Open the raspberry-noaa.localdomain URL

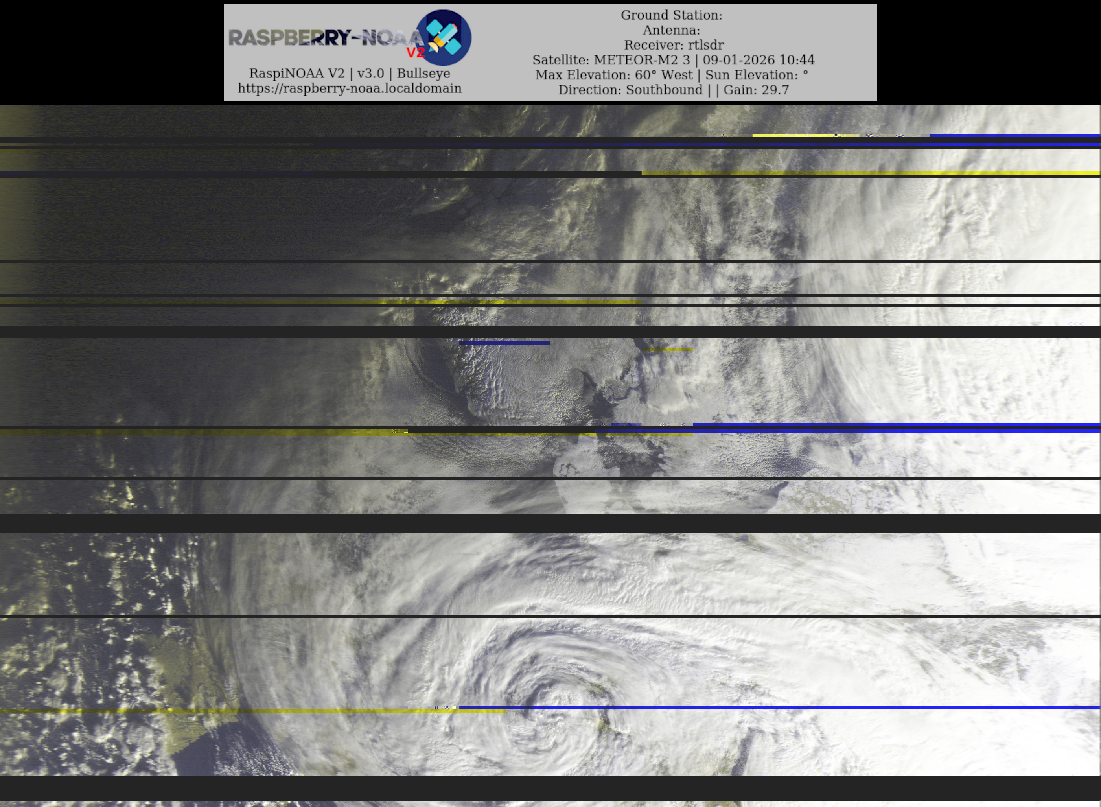coord(349,88)
